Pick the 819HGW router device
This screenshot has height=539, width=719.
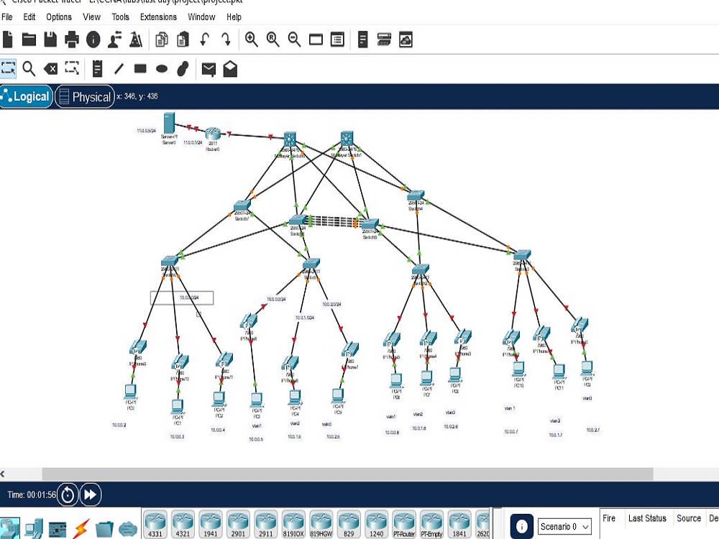click(321, 525)
